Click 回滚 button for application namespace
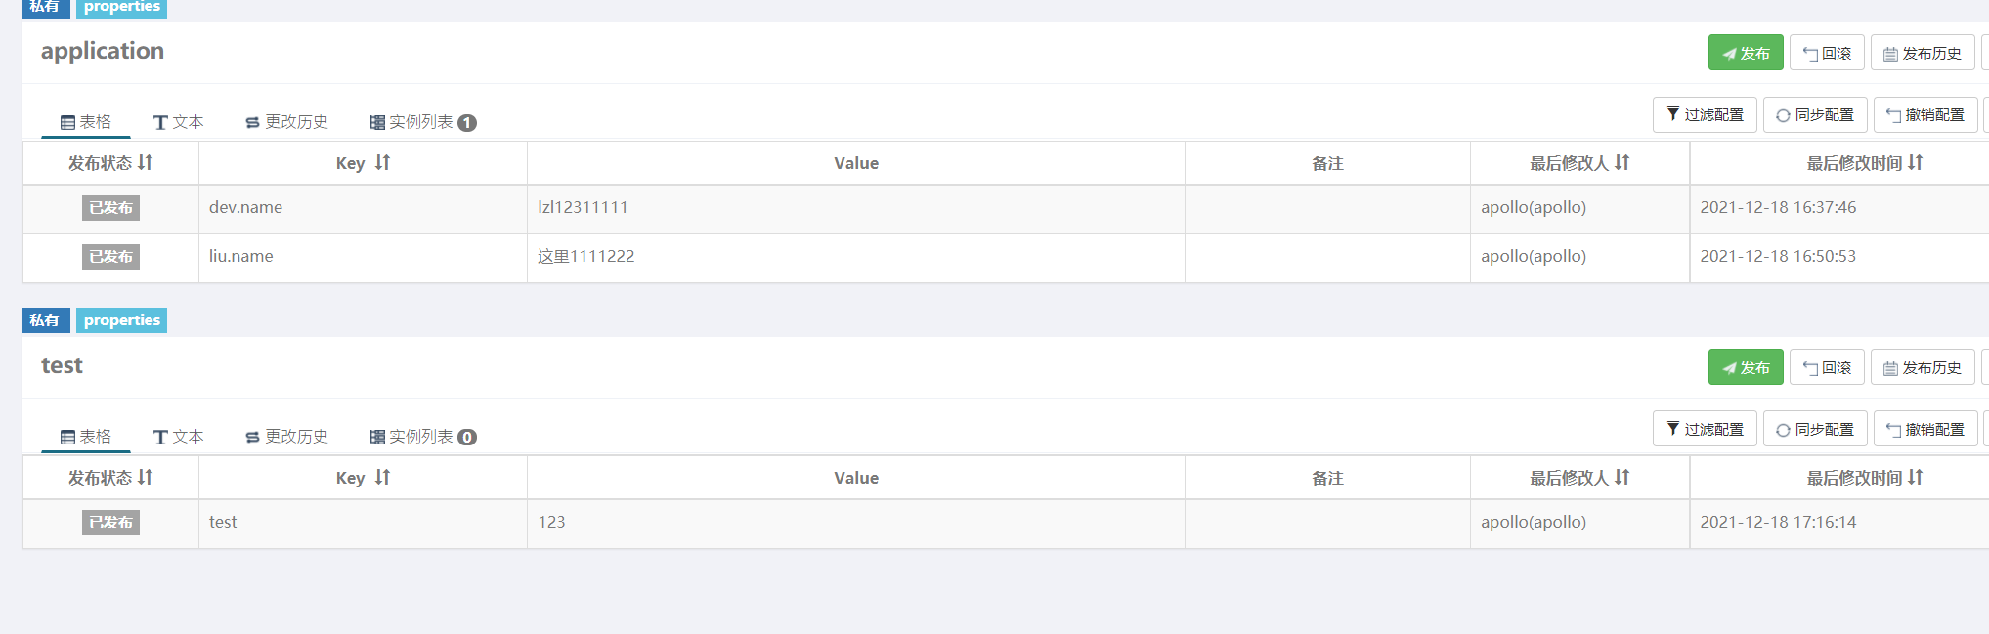This screenshot has width=1989, height=634. tap(1827, 53)
